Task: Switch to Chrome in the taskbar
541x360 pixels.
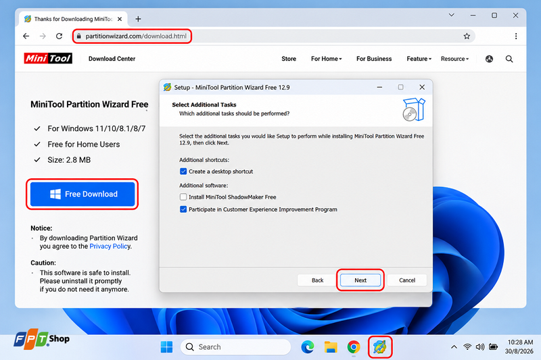Action: coord(354,347)
